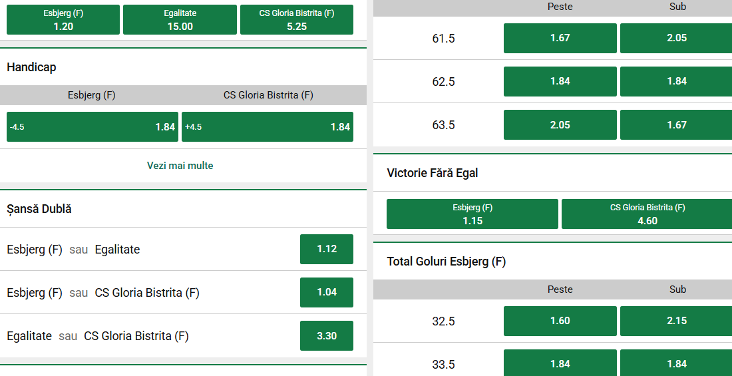The height and width of the screenshot is (376, 732).
Task: Choose CS Gloria Bistrita +4.5 handicap
Action: [268, 126]
